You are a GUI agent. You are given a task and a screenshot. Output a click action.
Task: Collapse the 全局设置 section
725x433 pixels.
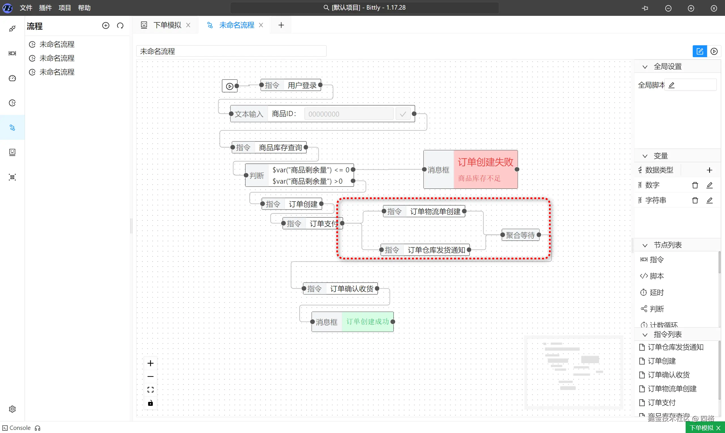[x=645, y=67]
